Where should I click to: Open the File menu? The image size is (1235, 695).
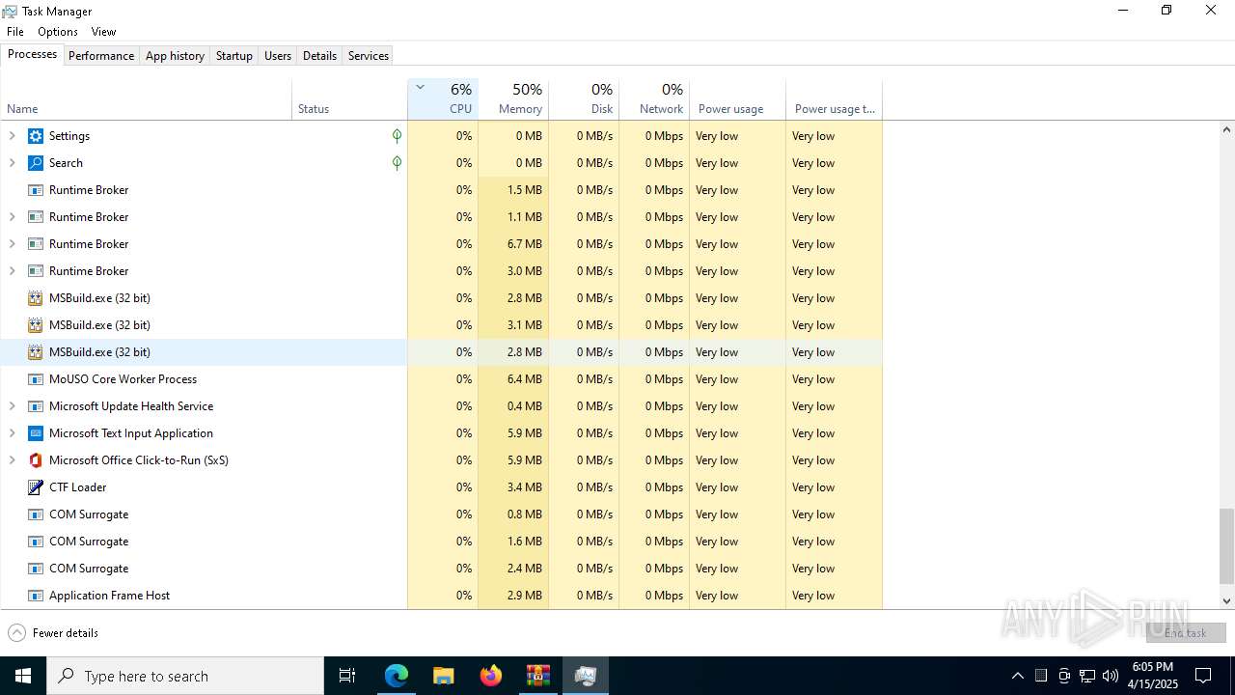[x=15, y=32]
